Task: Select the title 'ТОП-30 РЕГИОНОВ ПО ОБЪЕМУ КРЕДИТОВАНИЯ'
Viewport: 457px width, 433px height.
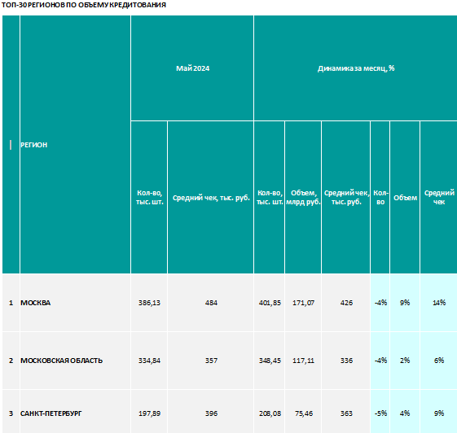Action: pos(84,5)
